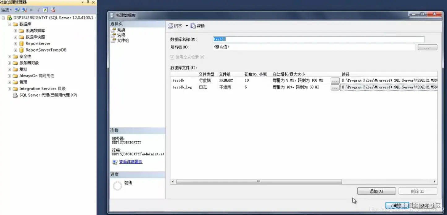447x215 pixels.
Task: Click the 所有者 input field showing 默认值
Action: click(x=314, y=47)
